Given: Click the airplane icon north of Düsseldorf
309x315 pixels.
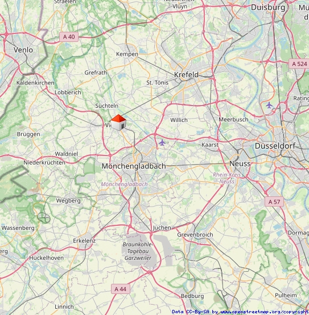Looking at the screenshot, I should point(269,105).
